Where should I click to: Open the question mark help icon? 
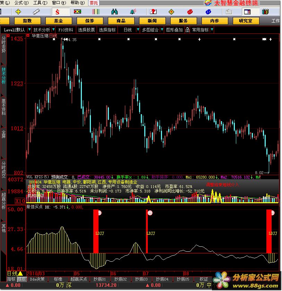(153, 12)
